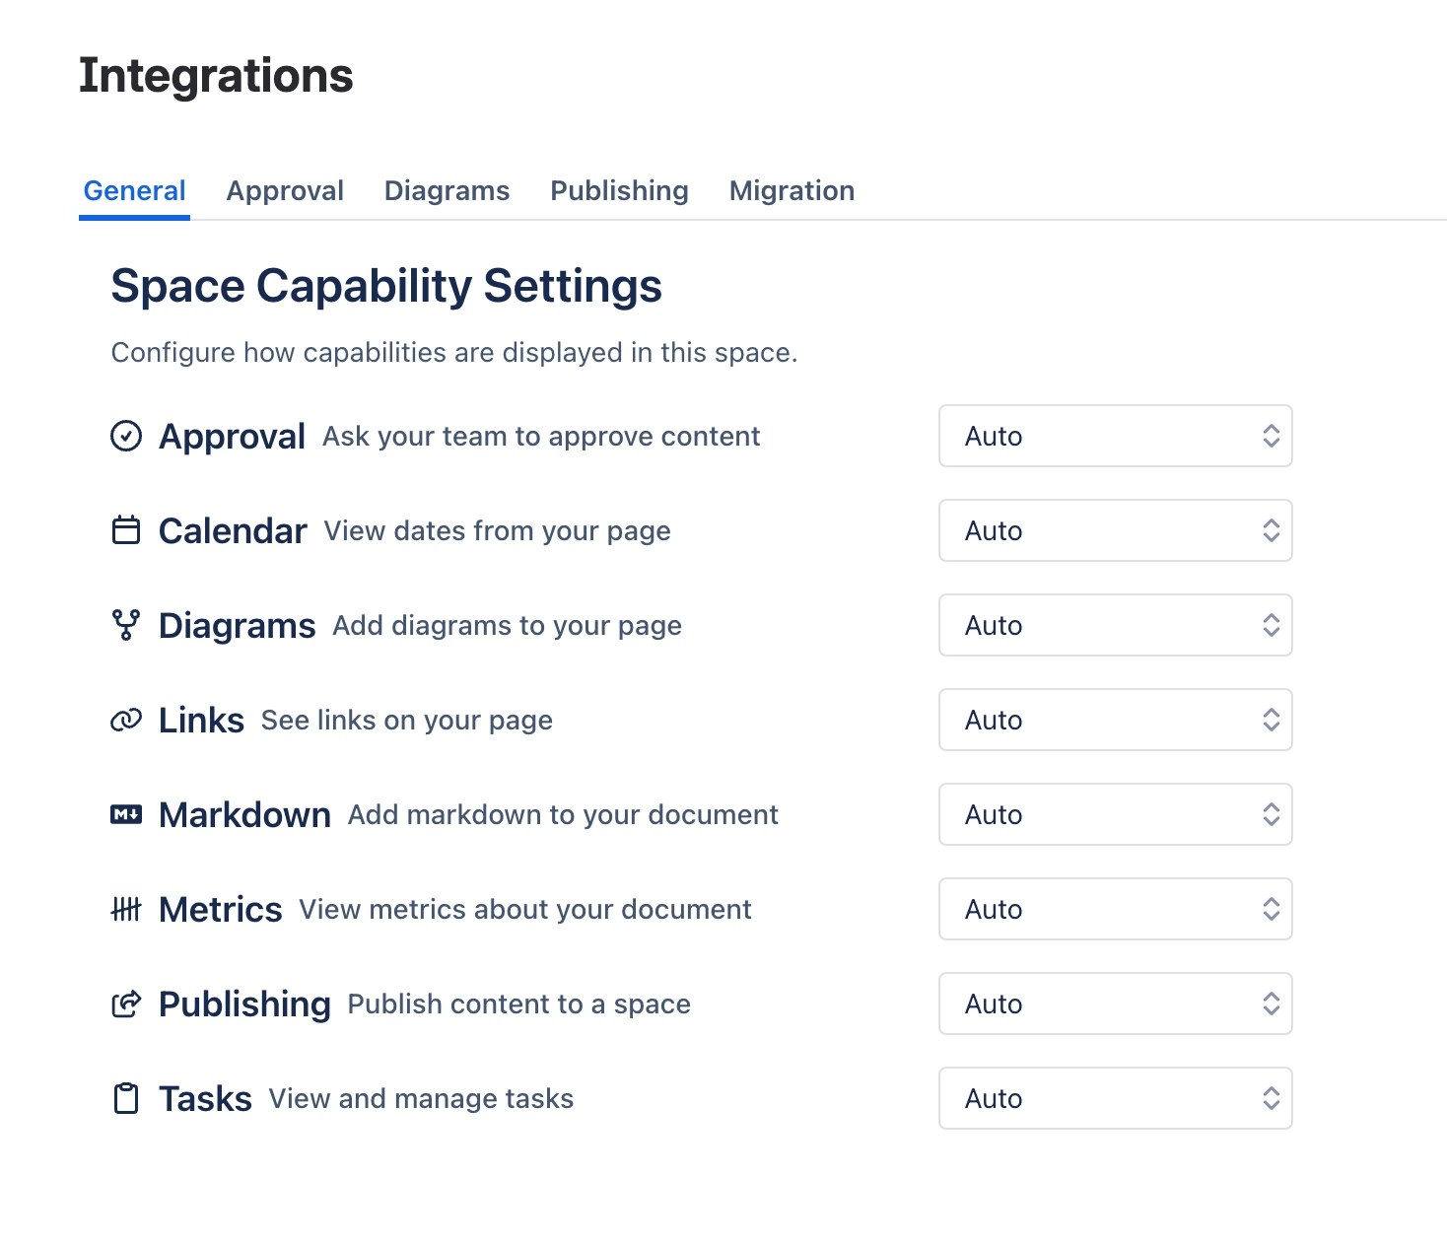
Task: Open the Approval capability dropdown
Action: coord(1115,436)
